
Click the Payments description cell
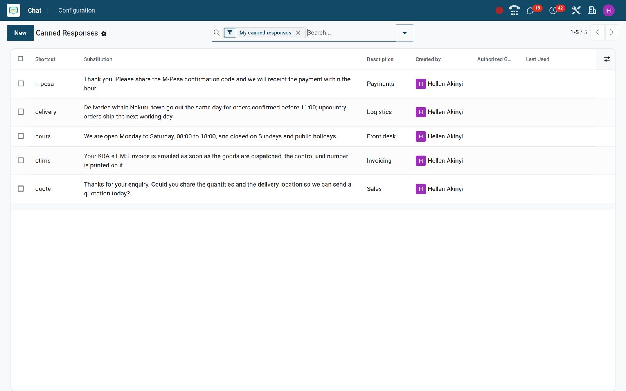[380, 84]
